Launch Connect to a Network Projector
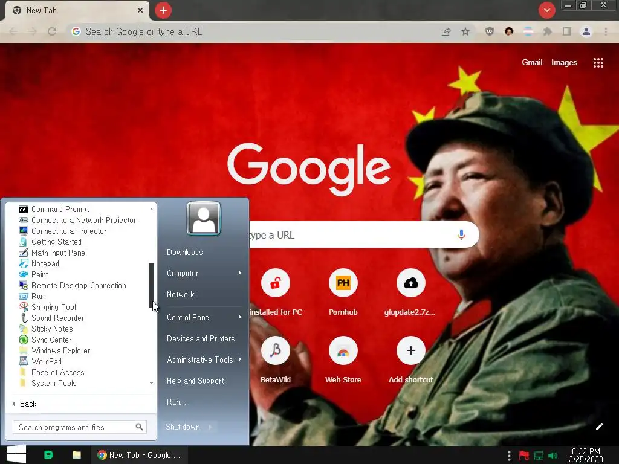619x464 pixels. [77, 220]
